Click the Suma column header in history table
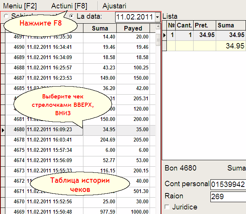246x214 pixels. pos(100,28)
